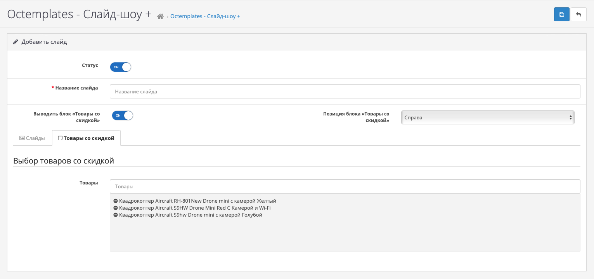Remove the S9HW Mini Red quadcopter
The image size is (594, 279).
click(x=115, y=208)
